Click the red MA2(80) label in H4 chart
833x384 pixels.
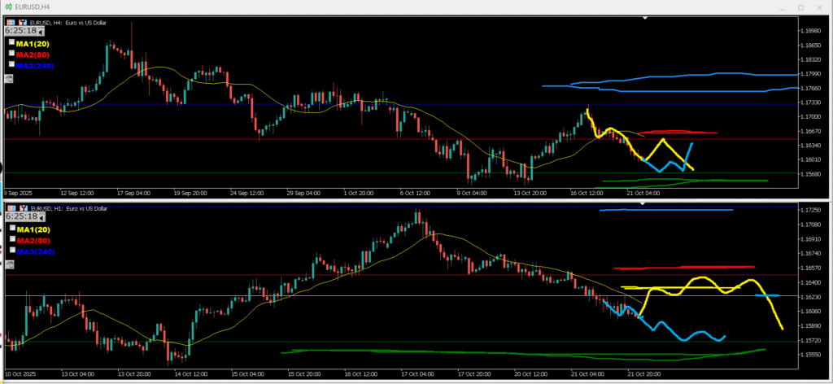point(33,55)
